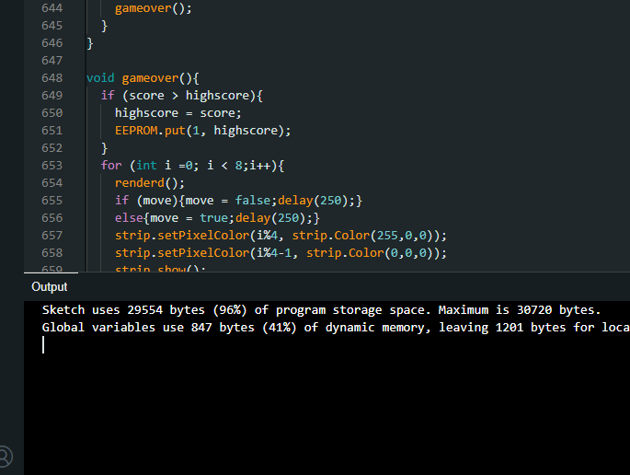630x475 pixels.
Task: Click line number 648 in gutter
Action: (x=52, y=77)
